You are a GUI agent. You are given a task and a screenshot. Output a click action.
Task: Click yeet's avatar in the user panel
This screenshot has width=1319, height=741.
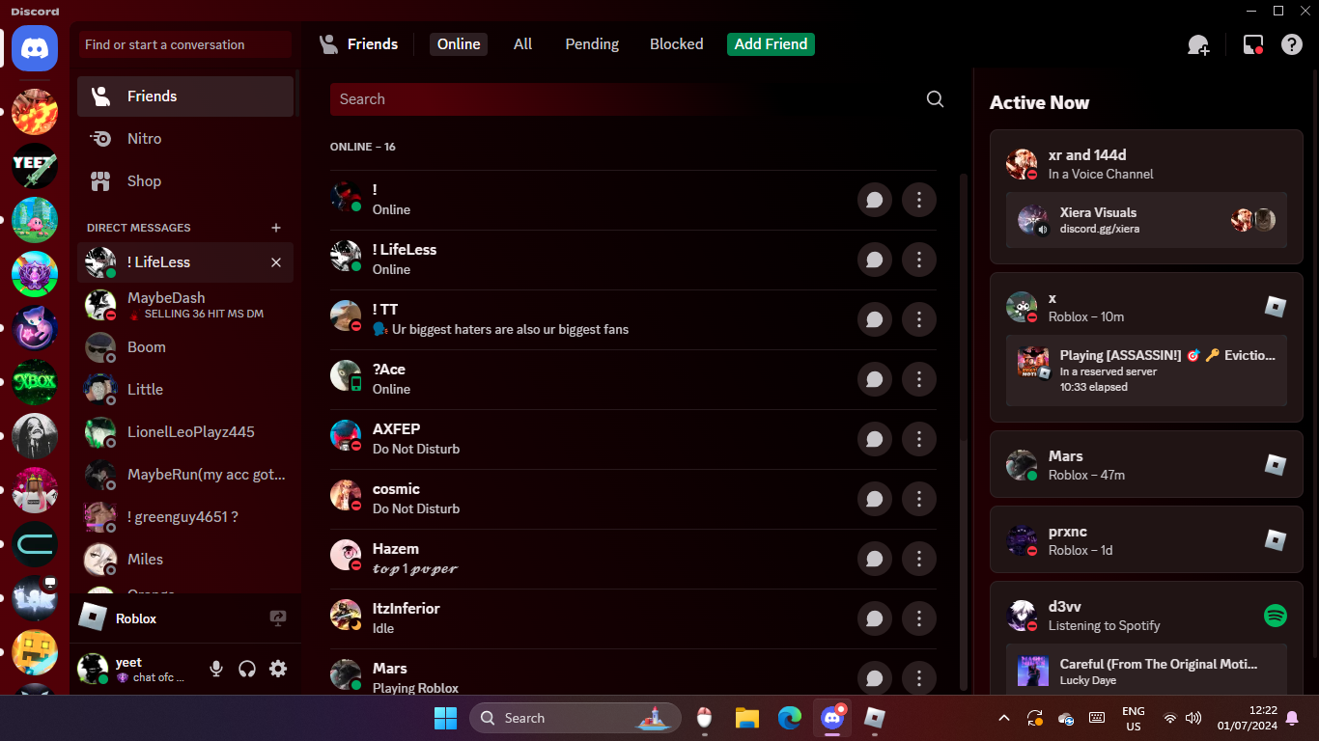(x=93, y=668)
